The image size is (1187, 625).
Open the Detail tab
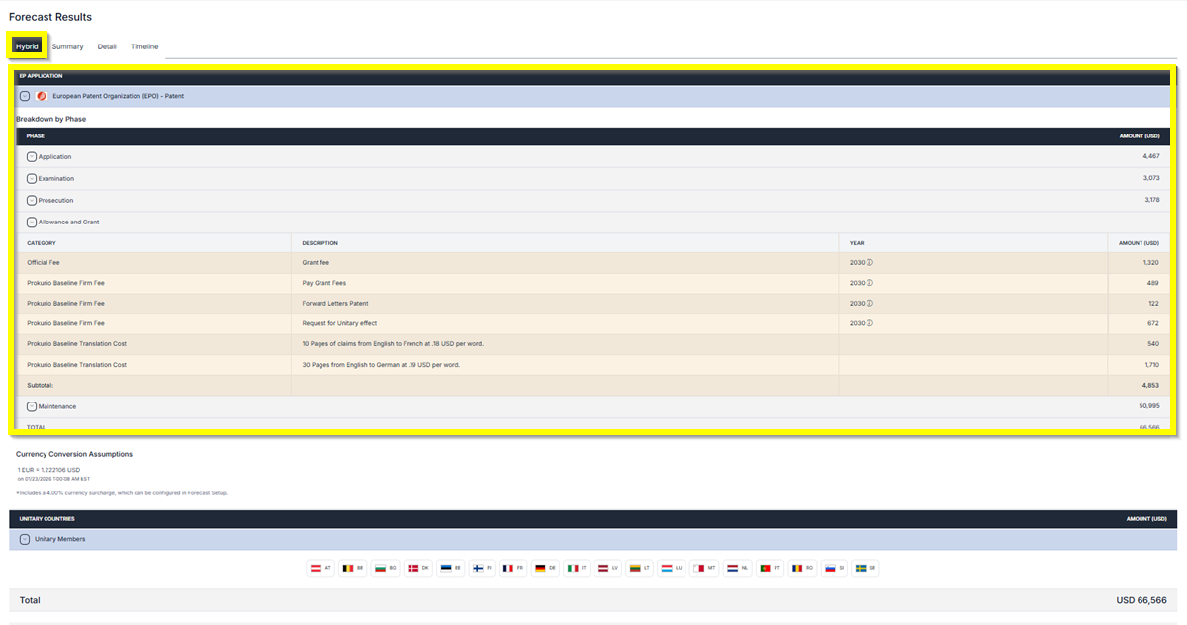click(x=107, y=46)
